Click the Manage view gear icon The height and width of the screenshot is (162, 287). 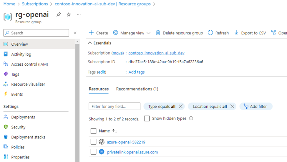click(115, 33)
